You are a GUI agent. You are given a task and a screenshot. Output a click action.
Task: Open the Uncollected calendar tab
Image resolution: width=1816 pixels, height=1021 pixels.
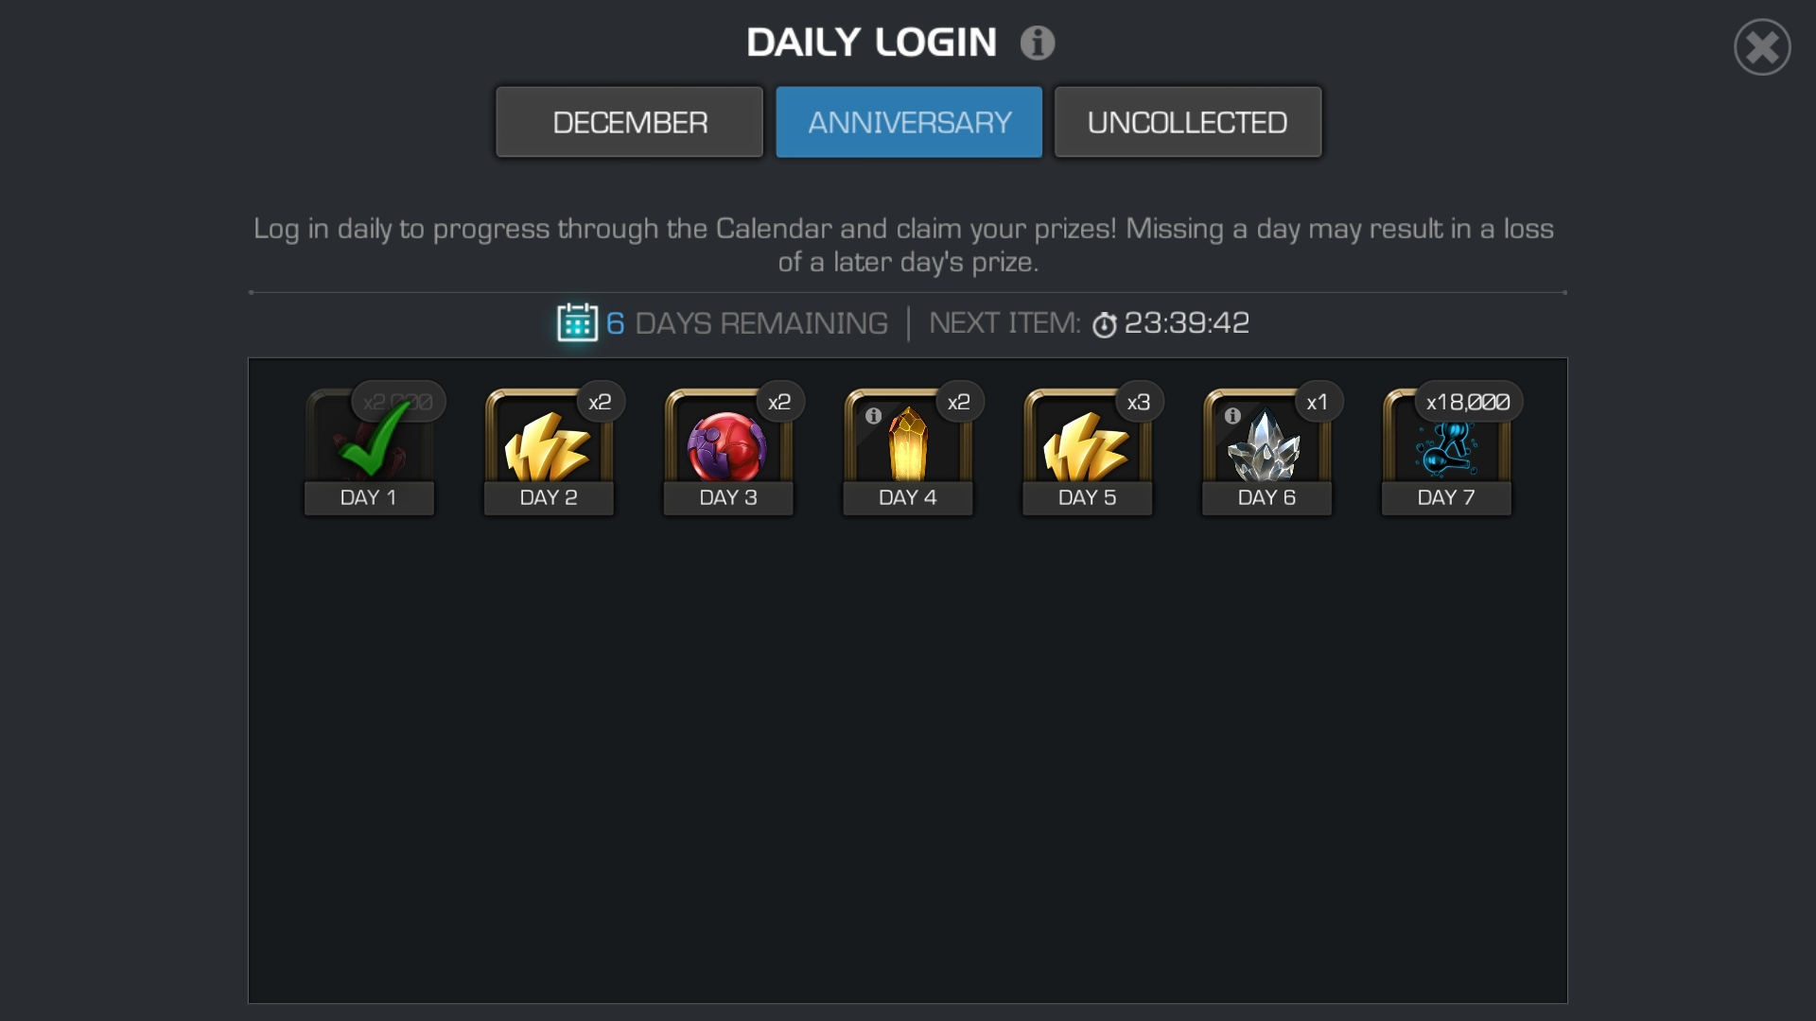[1188, 122]
